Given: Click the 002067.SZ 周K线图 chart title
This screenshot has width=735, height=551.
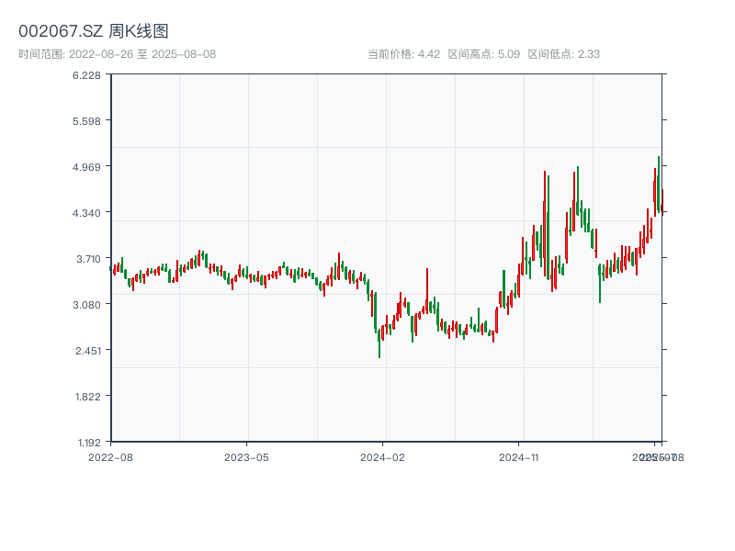Looking at the screenshot, I should [x=94, y=31].
